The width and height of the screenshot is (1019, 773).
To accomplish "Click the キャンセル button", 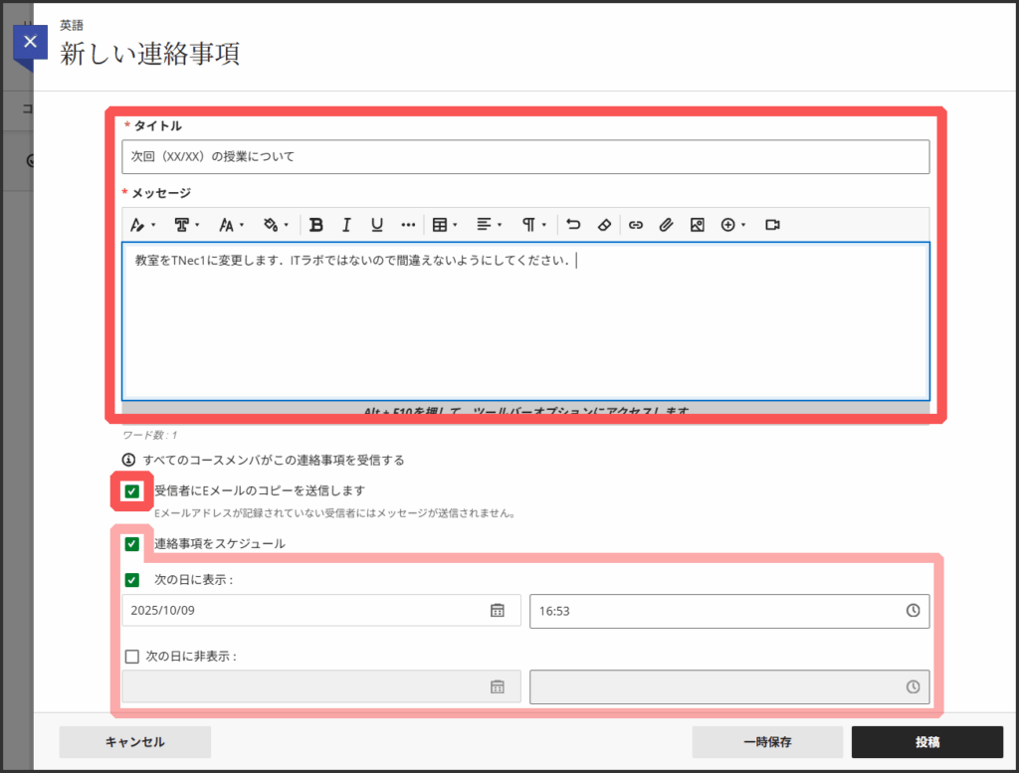I will point(135,742).
